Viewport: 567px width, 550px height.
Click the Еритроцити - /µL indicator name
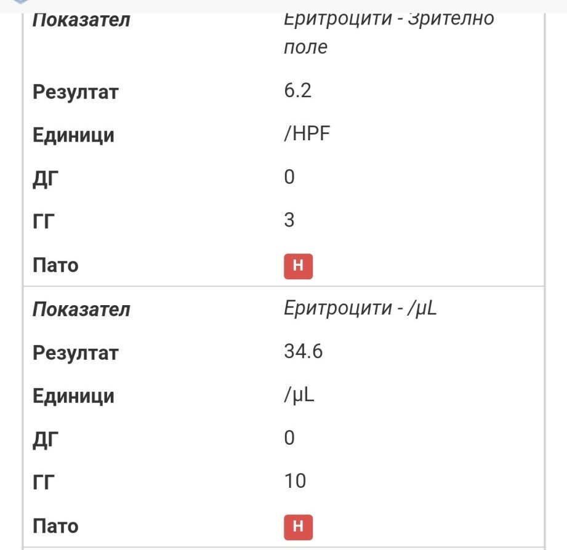(x=360, y=309)
